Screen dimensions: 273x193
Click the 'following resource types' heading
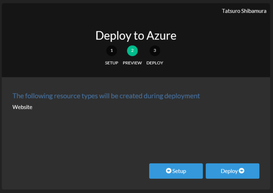(x=106, y=96)
